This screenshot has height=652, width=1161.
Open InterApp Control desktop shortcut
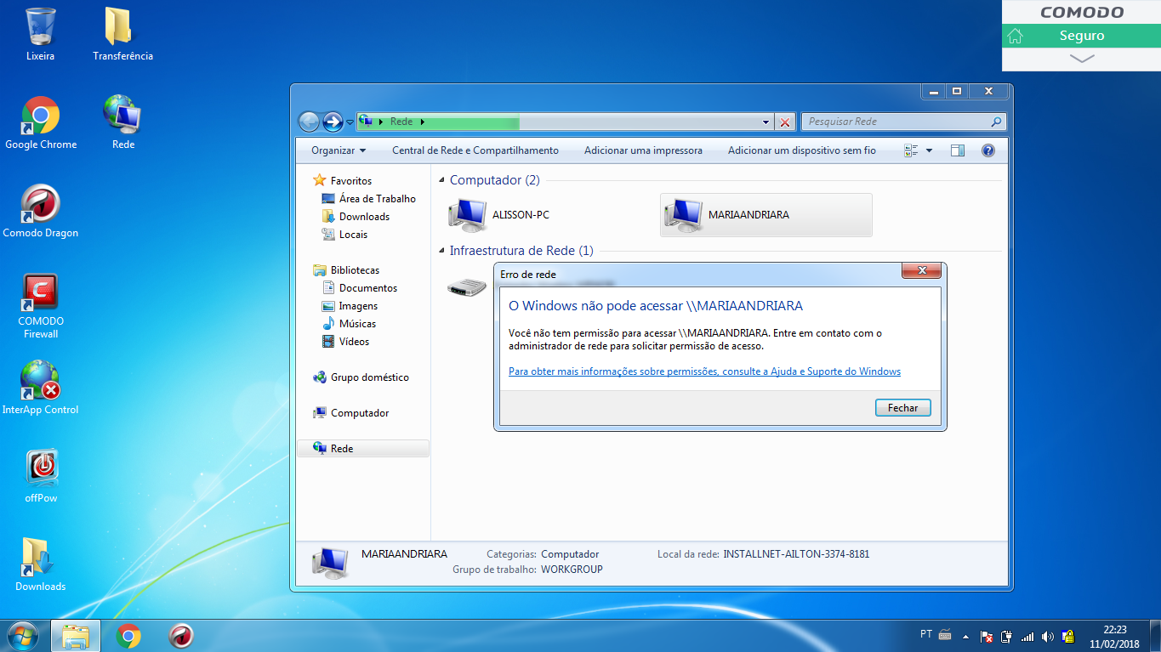tap(41, 388)
